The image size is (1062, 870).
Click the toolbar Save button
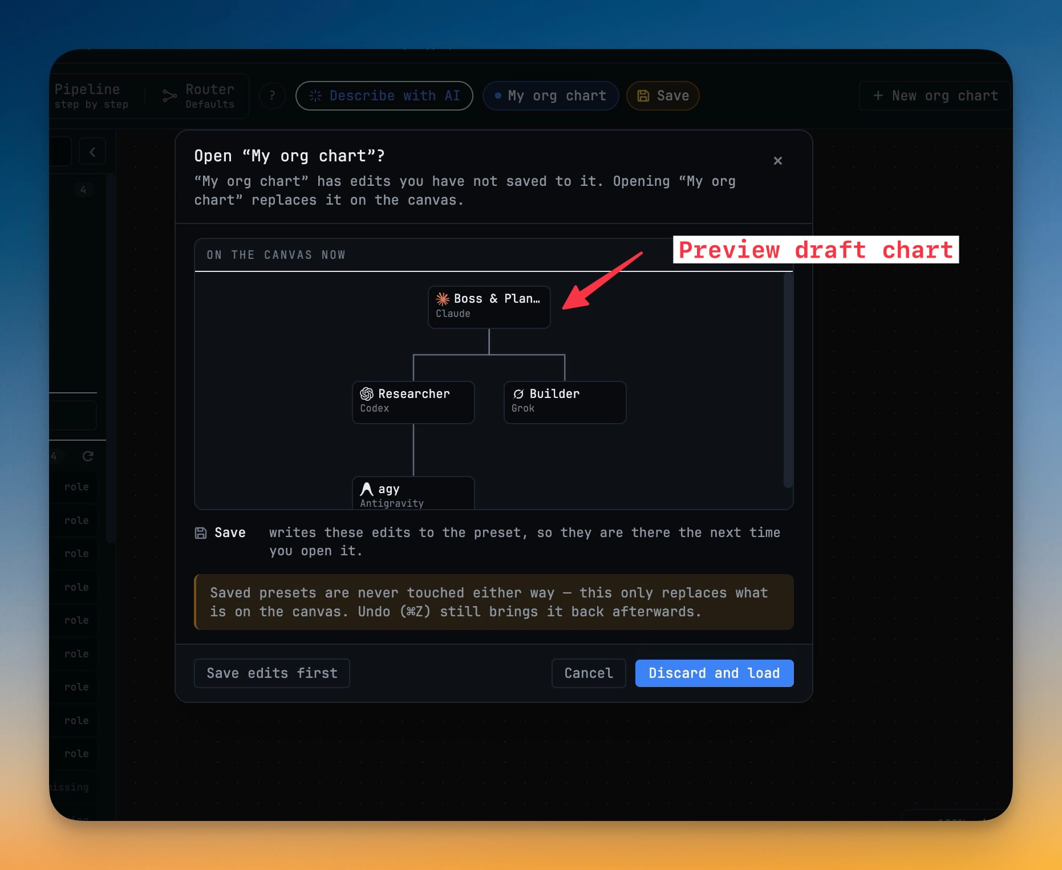[663, 96]
